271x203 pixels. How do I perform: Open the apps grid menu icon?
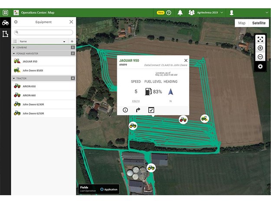[x=5, y=13]
